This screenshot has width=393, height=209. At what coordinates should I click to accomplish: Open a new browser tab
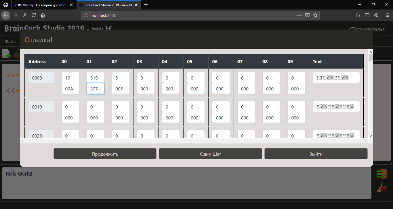[146, 5]
